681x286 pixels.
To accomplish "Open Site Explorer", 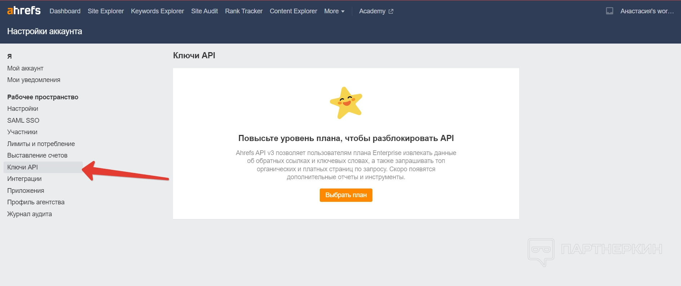I will tap(106, 11).
